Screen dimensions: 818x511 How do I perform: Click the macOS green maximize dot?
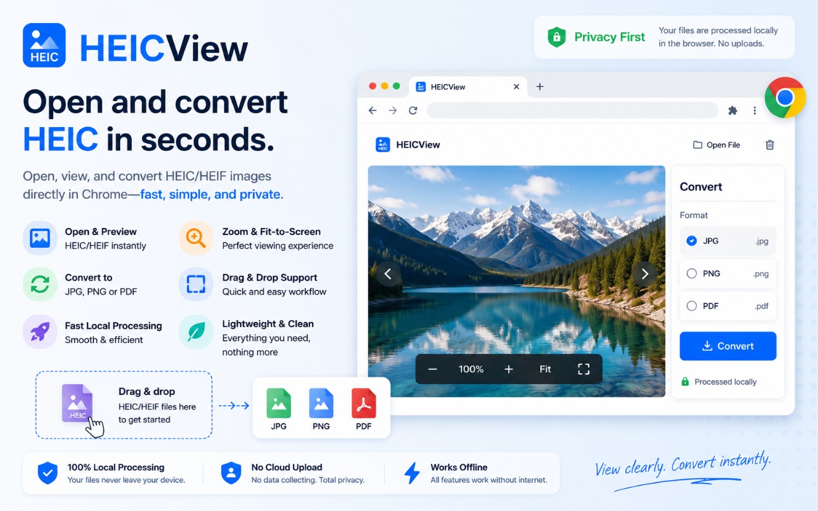[396, 86]
